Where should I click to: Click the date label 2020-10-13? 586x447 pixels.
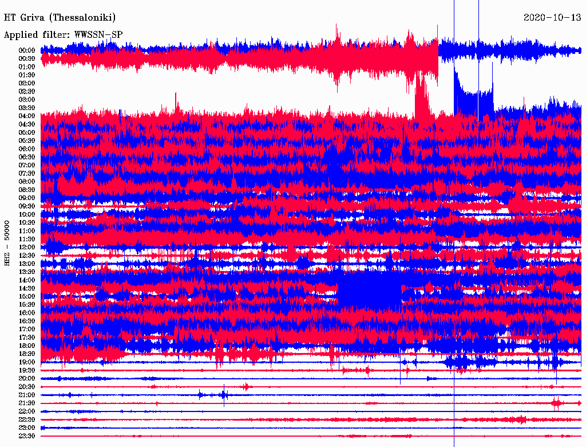[x=552, y=18]
